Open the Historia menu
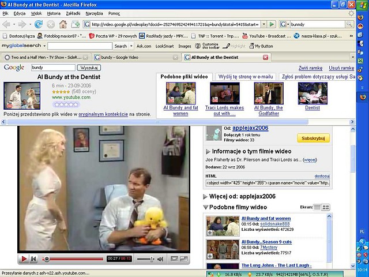 [54, 13]
